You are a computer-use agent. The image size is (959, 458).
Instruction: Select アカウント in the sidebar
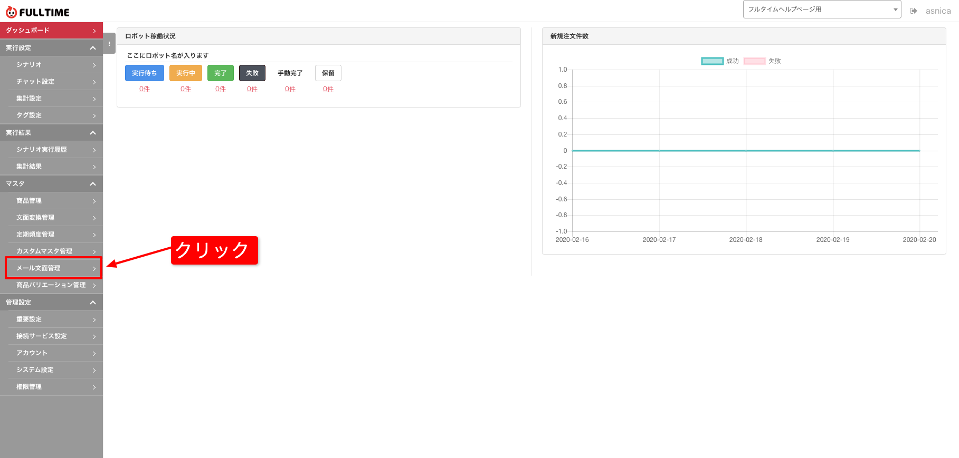51,353
